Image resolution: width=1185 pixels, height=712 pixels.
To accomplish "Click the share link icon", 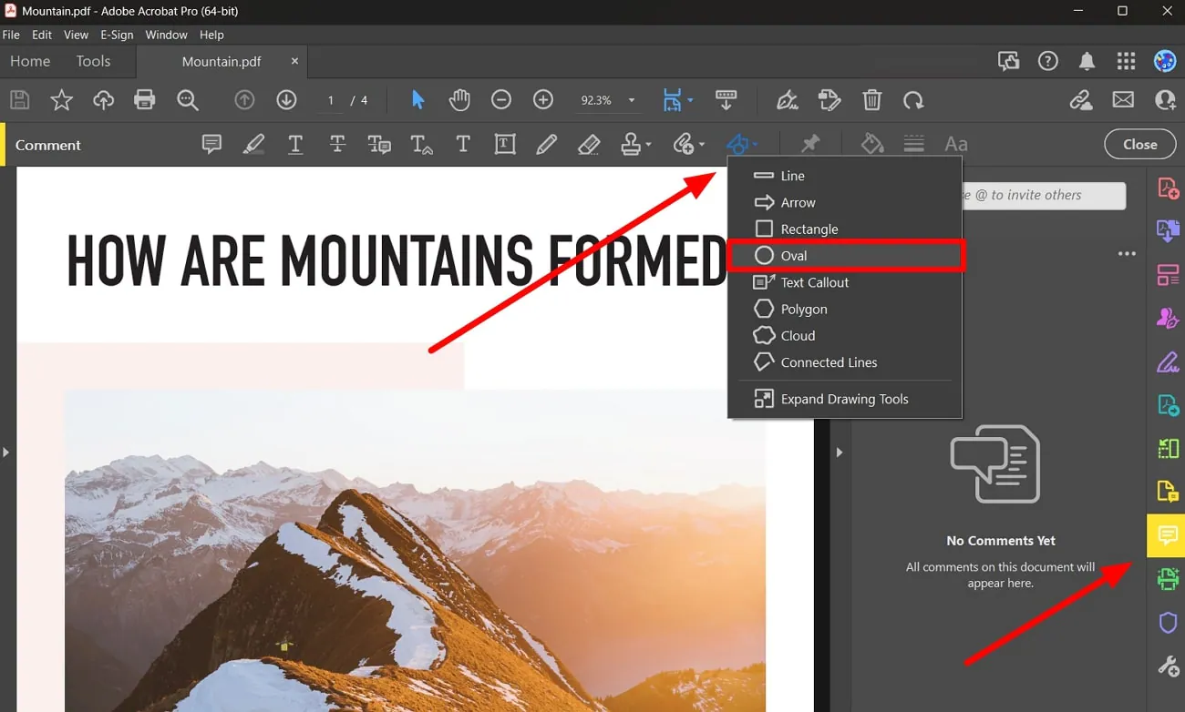I will point(1081,100).
